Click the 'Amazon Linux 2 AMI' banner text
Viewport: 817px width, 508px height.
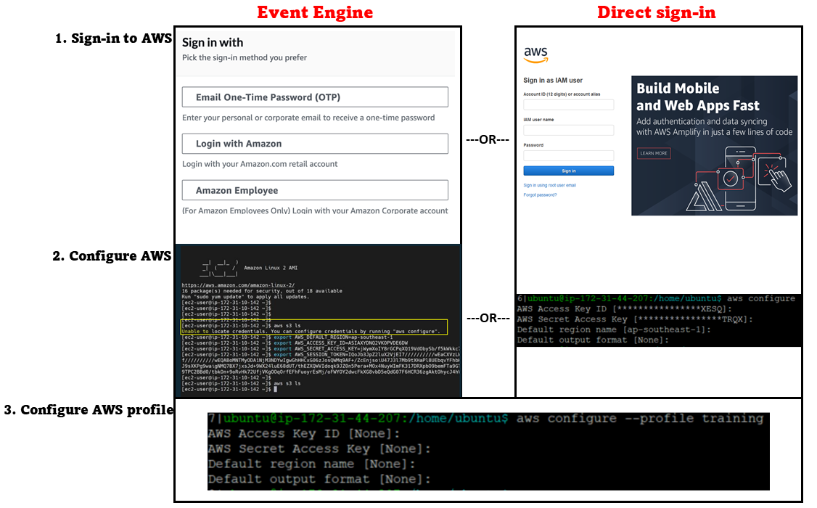pyautogui.click(x=271, y=268)
